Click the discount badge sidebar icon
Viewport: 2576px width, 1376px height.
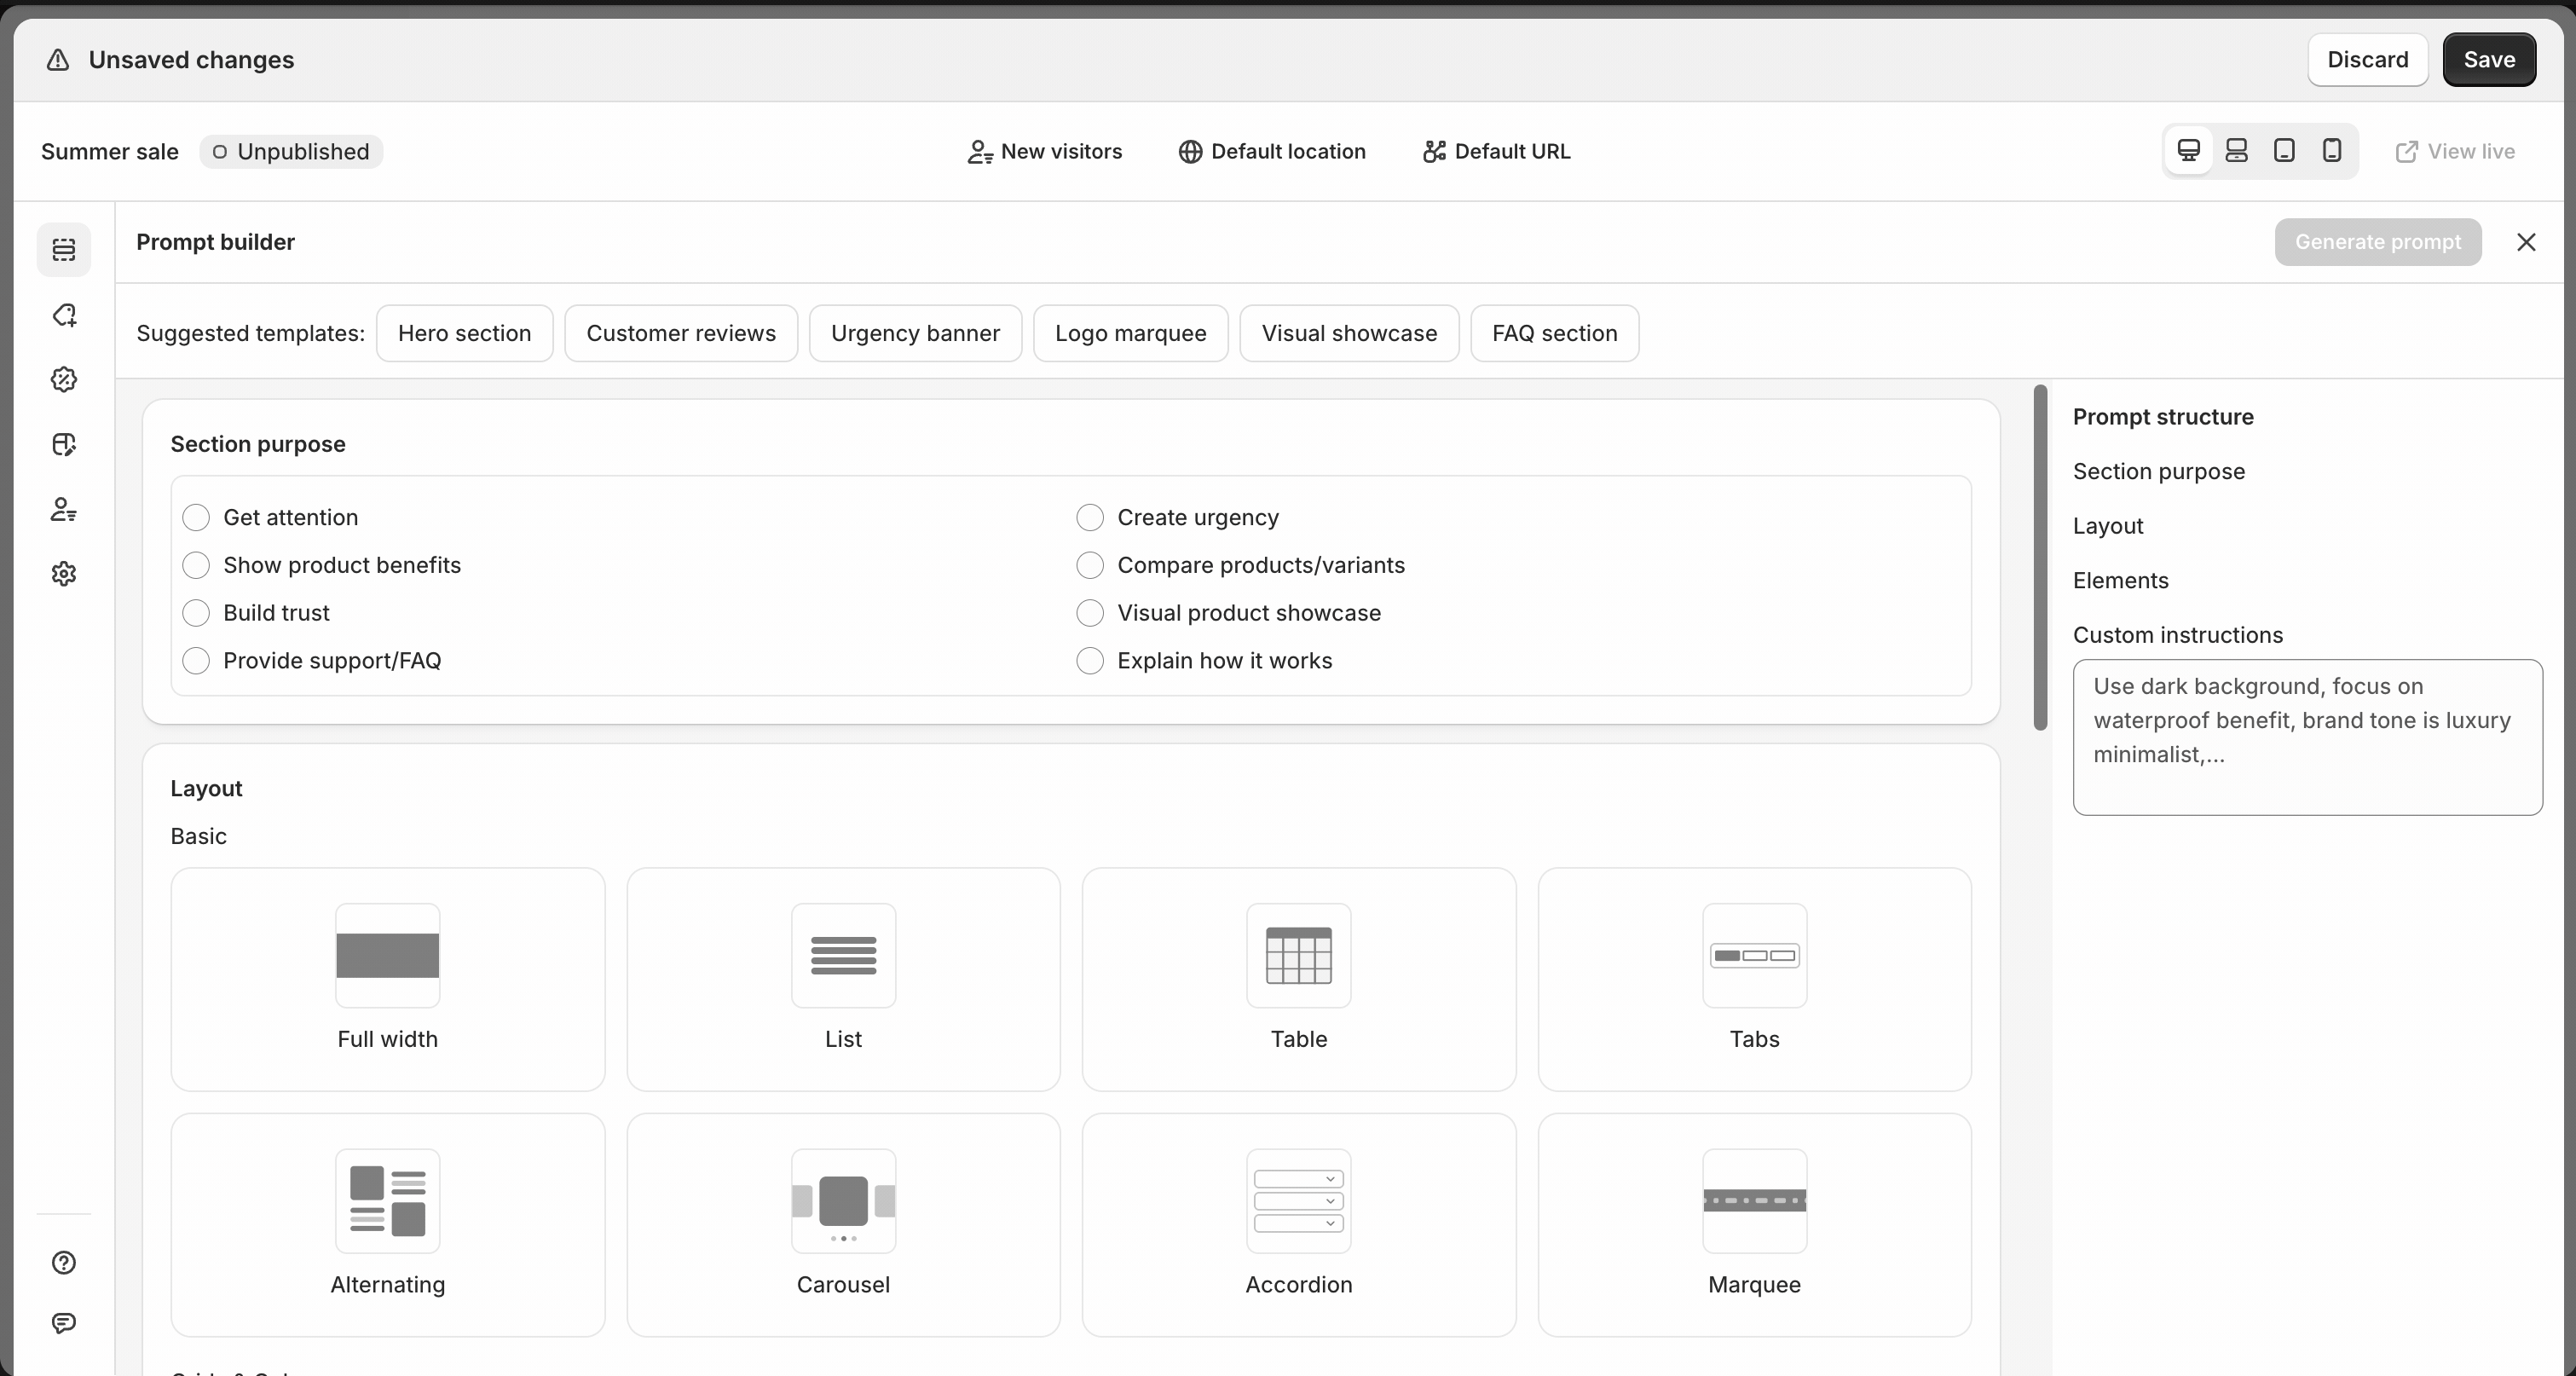(64, 380)
